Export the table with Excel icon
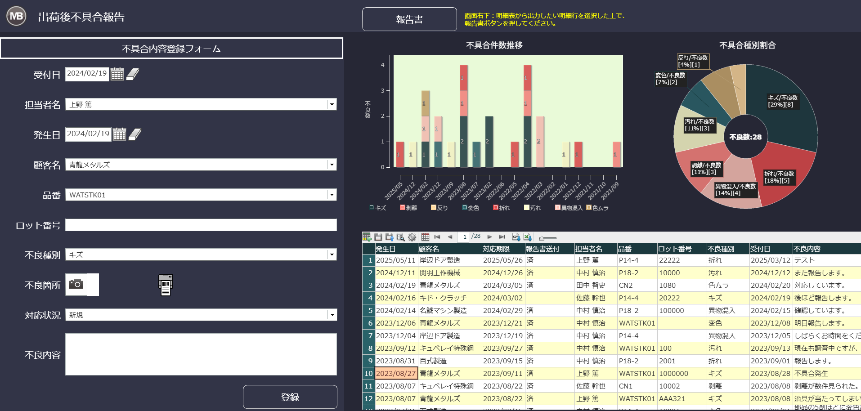 [x=528, y=237]
